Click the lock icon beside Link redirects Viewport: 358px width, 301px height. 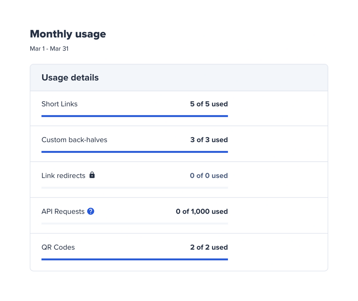pyautogui.click(x=91, y=175)
